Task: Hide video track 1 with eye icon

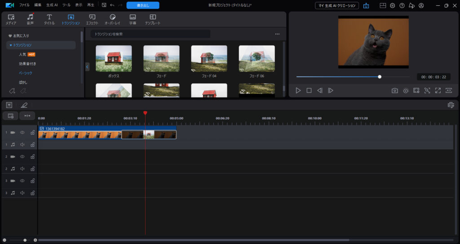Action: tap(22, 132)
